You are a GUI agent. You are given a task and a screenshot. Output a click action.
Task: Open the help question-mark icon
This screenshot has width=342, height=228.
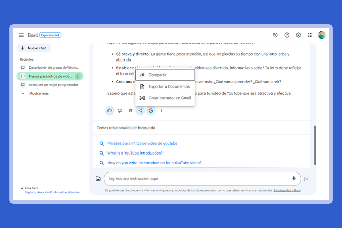point(287,35)
